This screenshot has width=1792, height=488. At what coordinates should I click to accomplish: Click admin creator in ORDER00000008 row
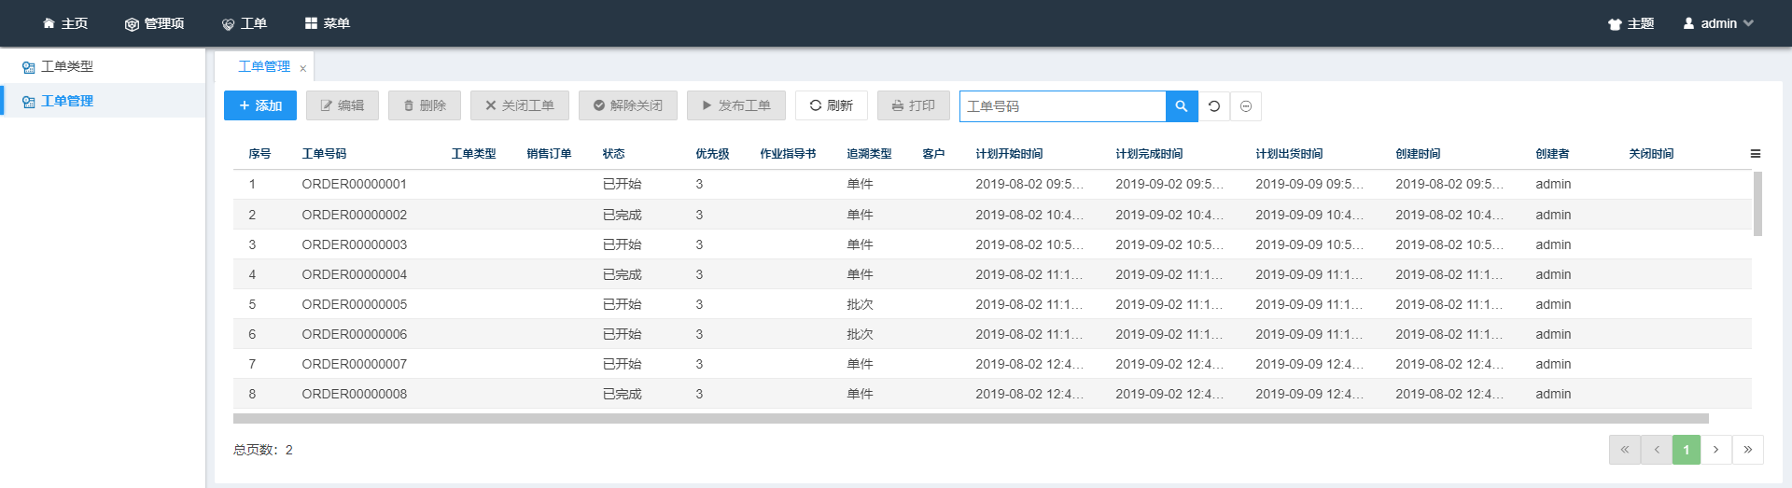point(1553,394)
